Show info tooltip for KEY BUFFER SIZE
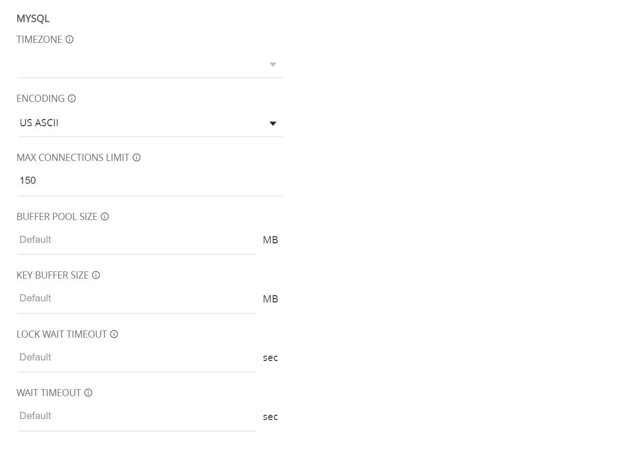This screenshot has height=450, width=627. click(x=96, y=275)
